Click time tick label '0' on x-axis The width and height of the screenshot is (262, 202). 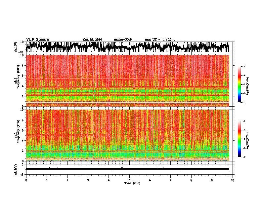[26, 180]
